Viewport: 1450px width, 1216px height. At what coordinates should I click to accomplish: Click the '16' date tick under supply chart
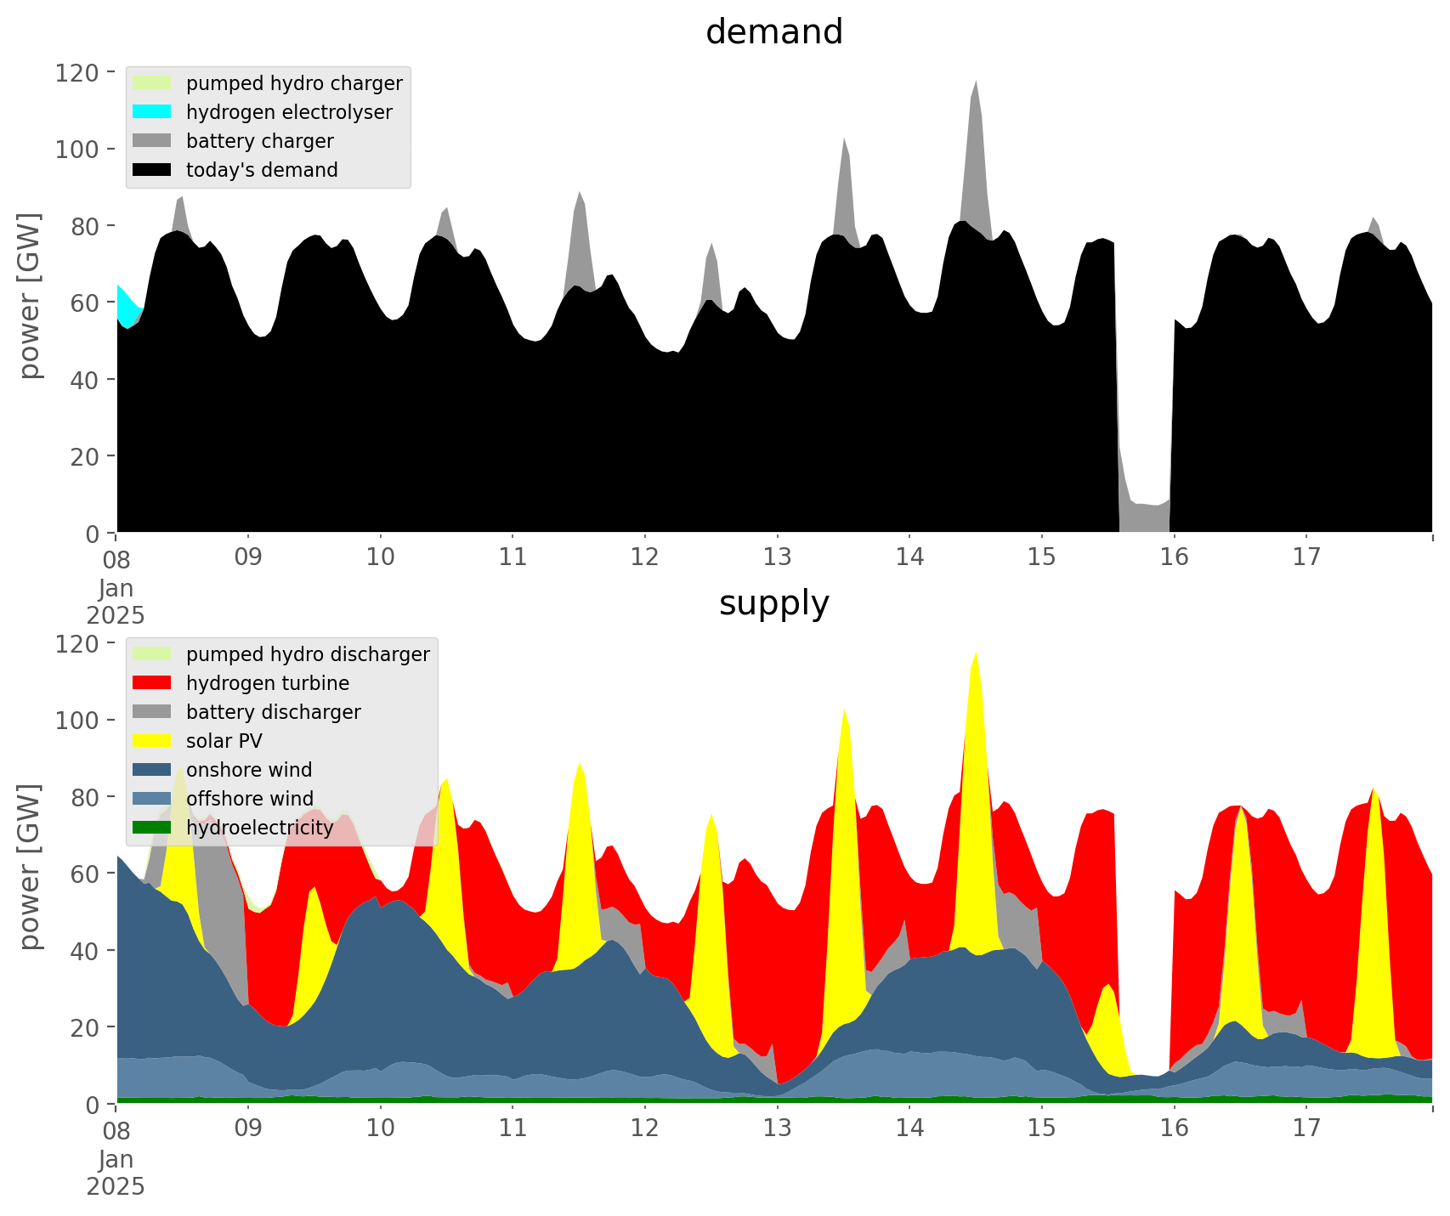coord(1174,1128)
